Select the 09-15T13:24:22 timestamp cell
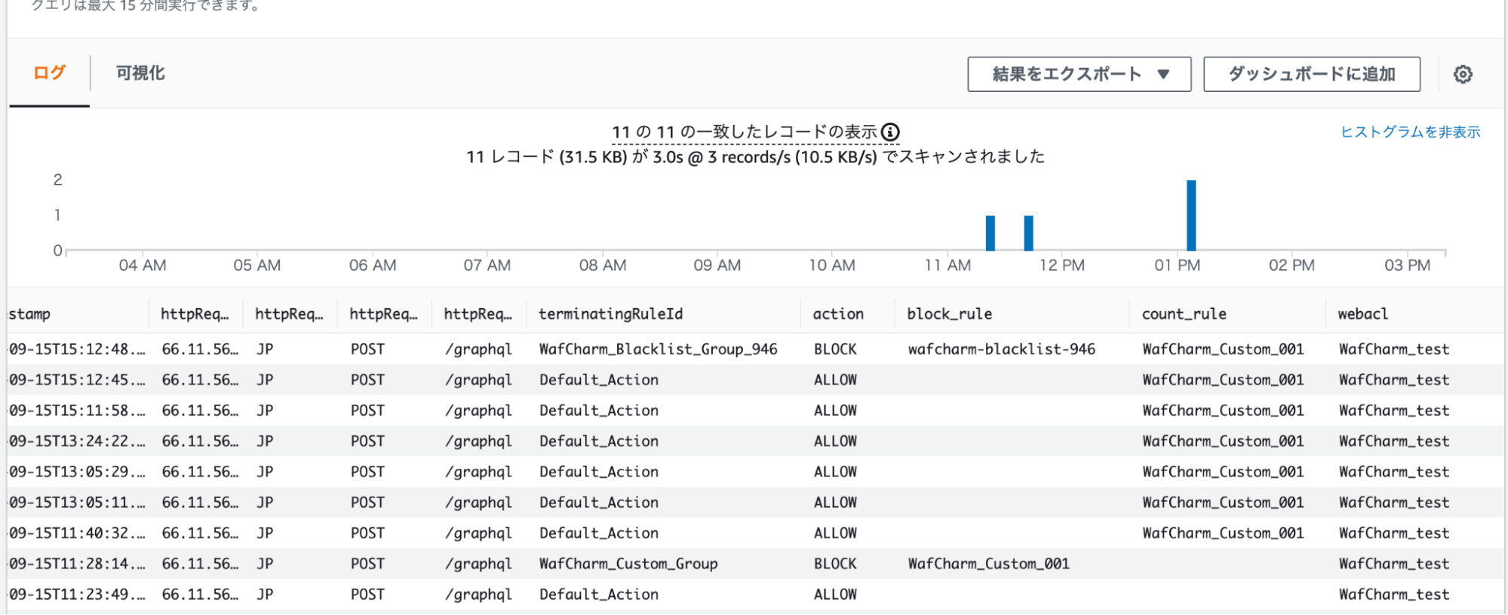This screenshot has width=1508, height=615. pyautogui.click(x=78, y=441)
